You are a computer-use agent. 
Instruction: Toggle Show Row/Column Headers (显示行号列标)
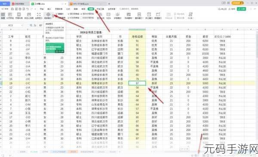[x=87, y=14]
